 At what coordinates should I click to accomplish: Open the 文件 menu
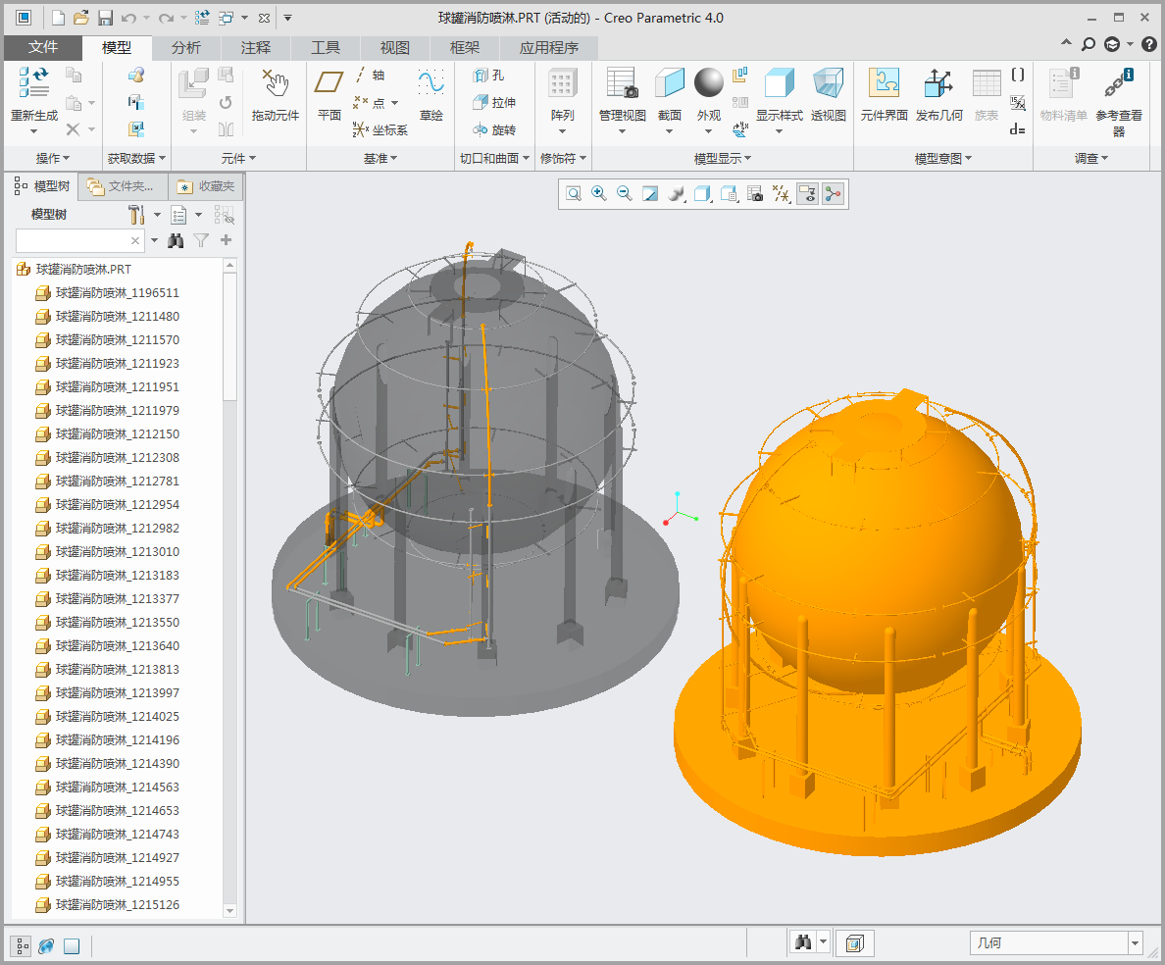[x=43, y=47]
